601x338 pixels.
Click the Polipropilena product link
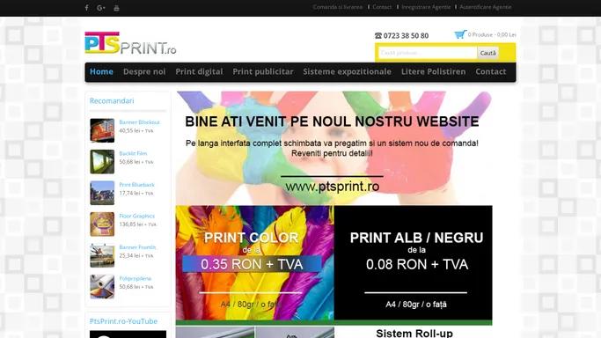(x=136, y=279)
